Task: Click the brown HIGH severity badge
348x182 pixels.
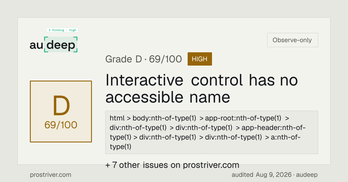Action: (x=200, y=59)
